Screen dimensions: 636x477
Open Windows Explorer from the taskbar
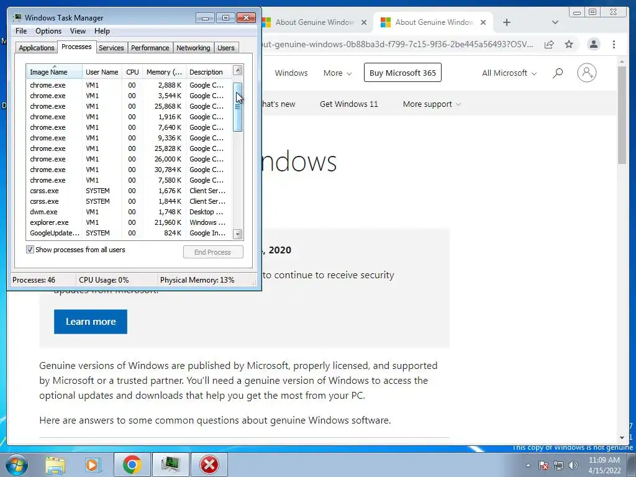pos(55,465)
